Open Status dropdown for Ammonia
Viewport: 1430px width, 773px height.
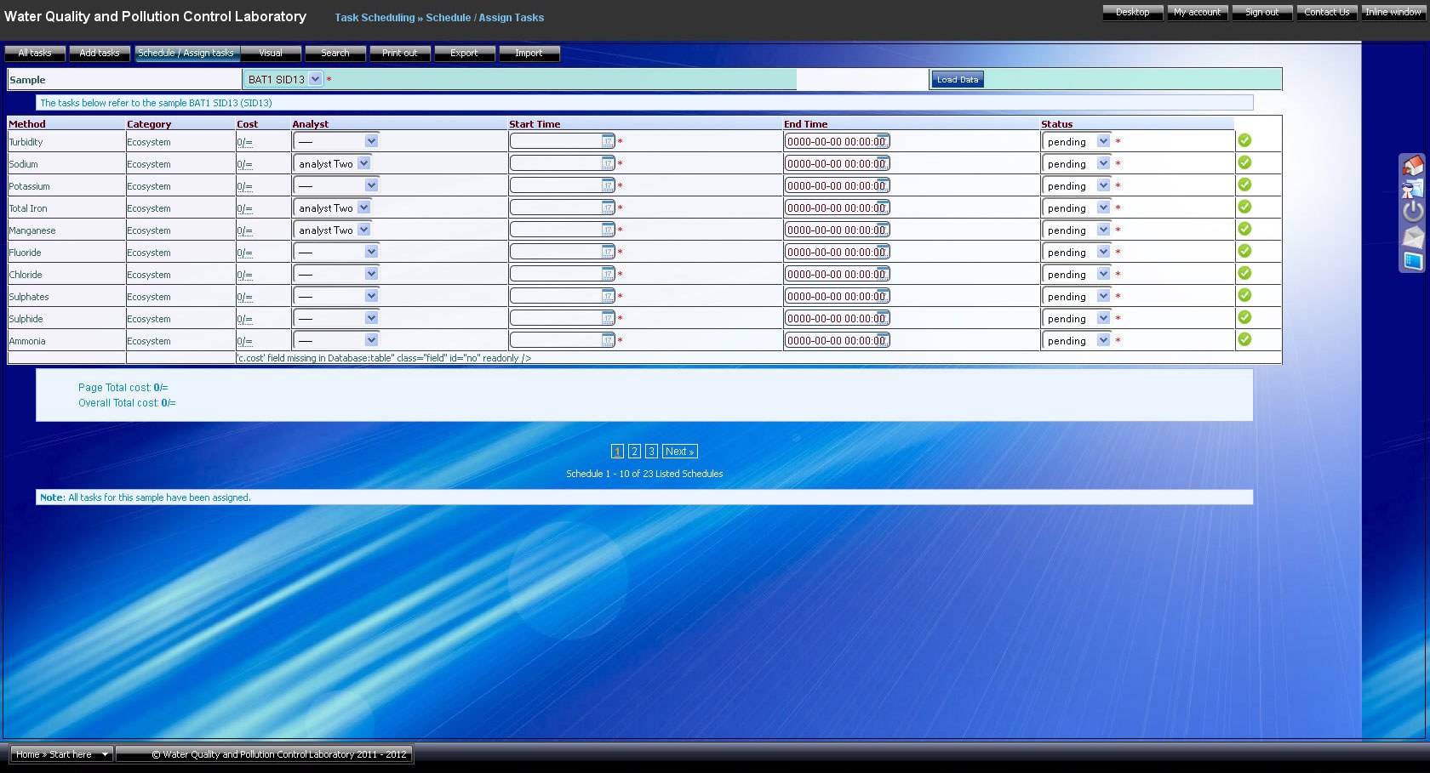[x=1077, y=340]
